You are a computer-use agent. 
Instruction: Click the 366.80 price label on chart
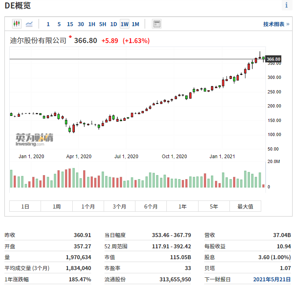pyautogui.click(x=273, y=59)
